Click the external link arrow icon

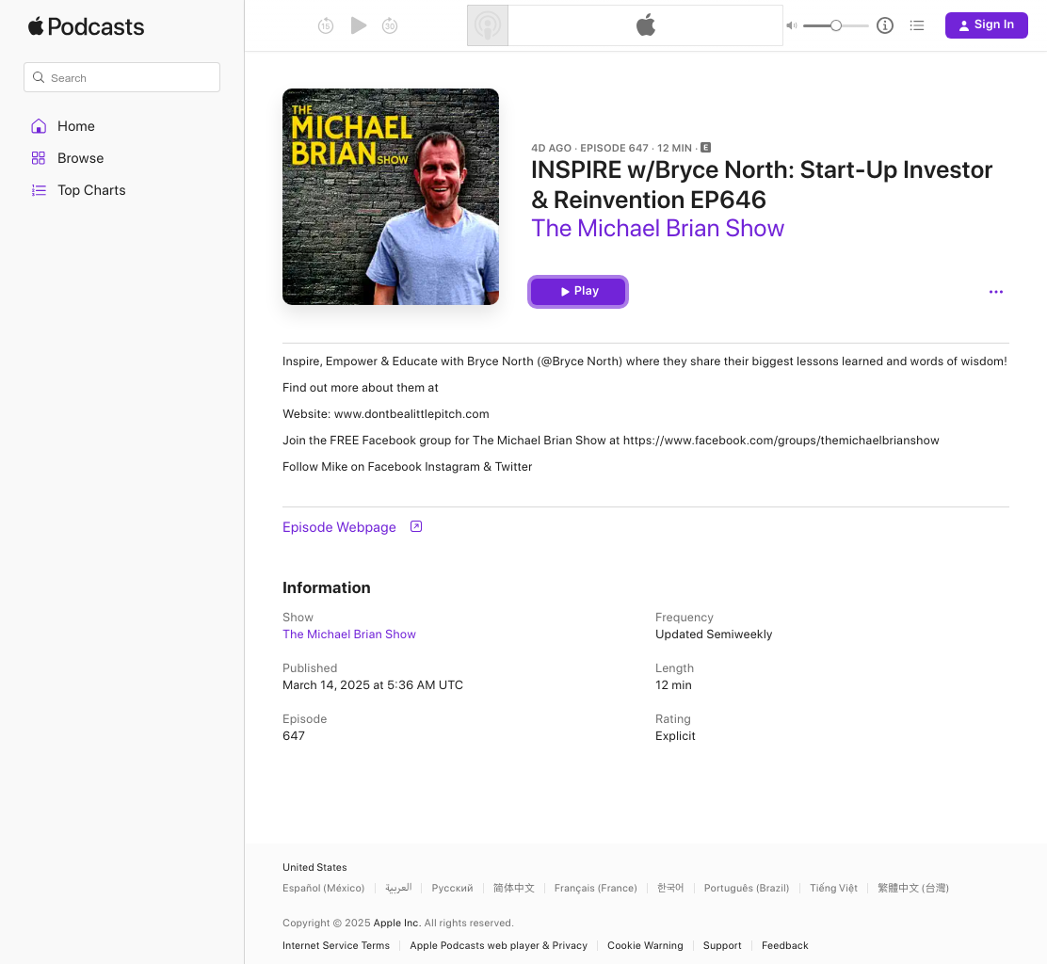pos(416,527)
